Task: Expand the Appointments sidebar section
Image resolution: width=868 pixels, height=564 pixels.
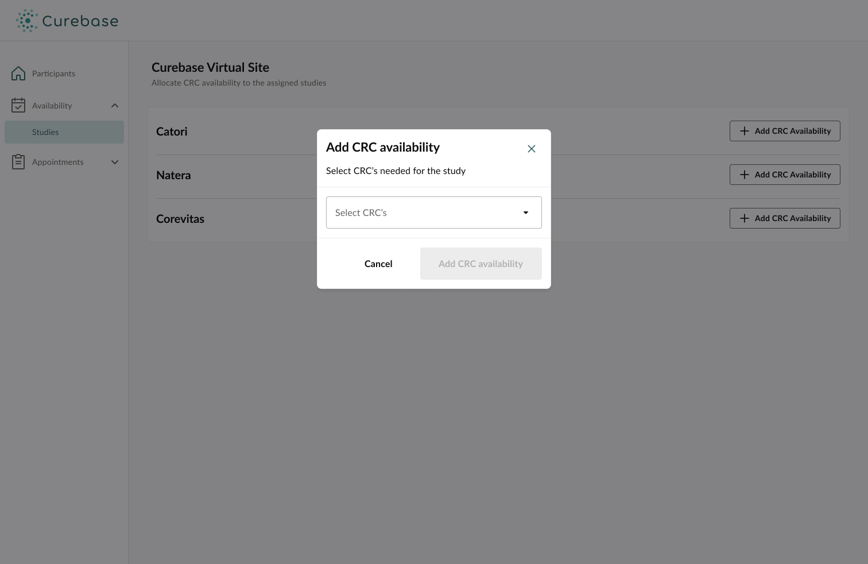Action: (115, 162)
